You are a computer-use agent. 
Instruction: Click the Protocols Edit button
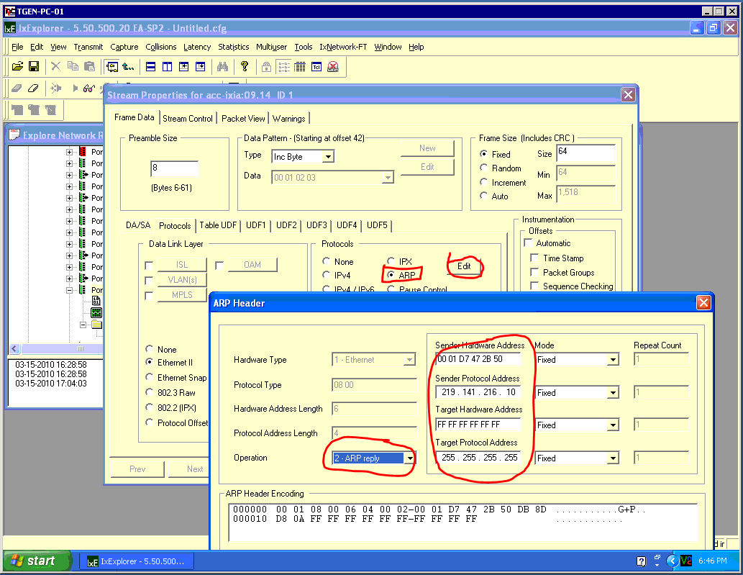pos(464,266)
